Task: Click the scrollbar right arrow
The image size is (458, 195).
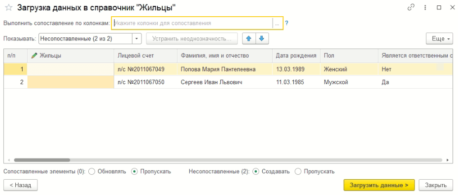Action: point(447,160)
